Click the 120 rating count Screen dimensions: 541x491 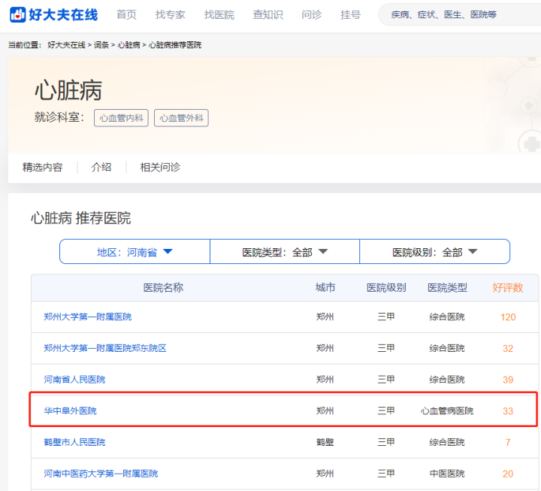[508, 317]
